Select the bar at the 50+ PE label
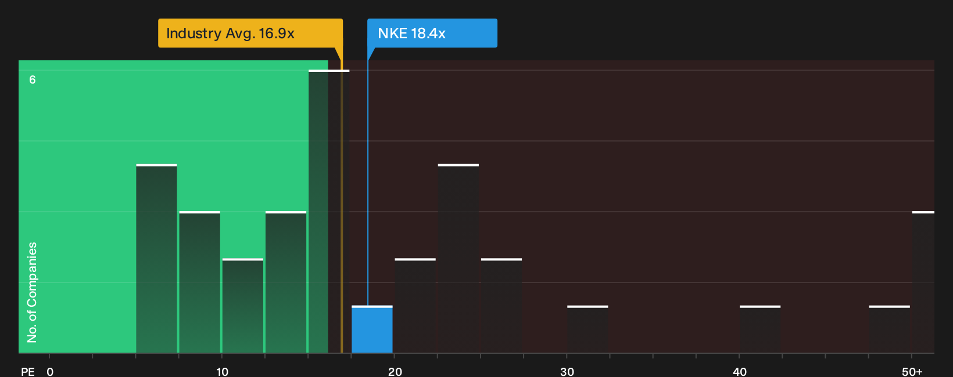Viewport: 953px width, 377px height. click(x=923, y=282)
